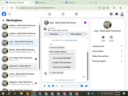Reload the Messenger page

coord(12,8)
